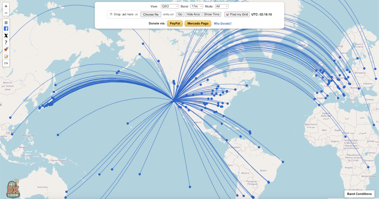
Task: Expand the Band dropdown set to 17m
Action: (197, 6)
